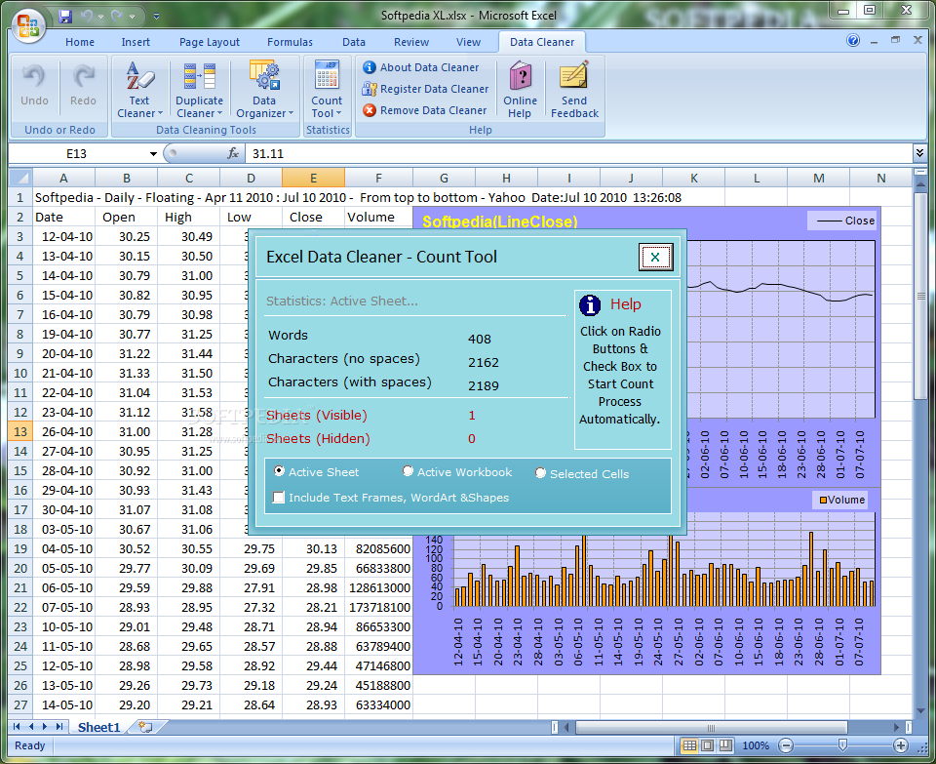
Task: Open the Duplicate Cleaner tool
Action: click(199, 90)
